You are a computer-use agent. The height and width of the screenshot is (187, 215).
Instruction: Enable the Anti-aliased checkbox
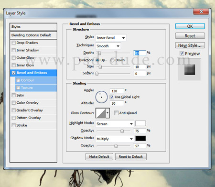coord(116,113)
